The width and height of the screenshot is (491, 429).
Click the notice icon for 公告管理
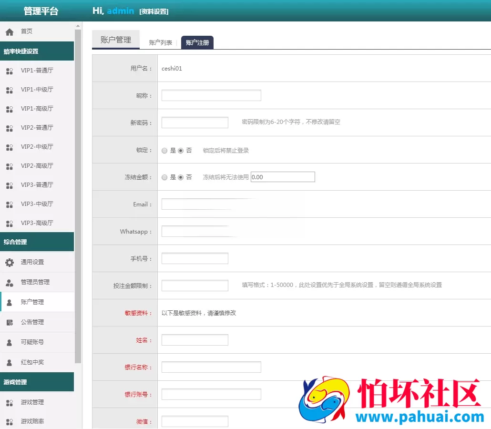tap(10, 323)
